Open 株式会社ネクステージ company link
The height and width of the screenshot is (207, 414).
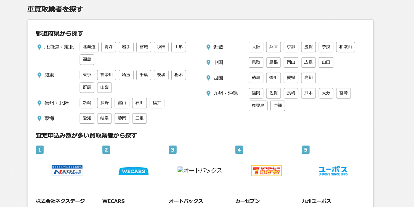click(60, 201)
